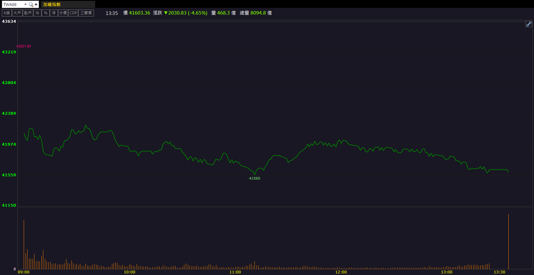
Task: Open the TWA00 symbol dropdown arrow
Action: coord(25,5)
